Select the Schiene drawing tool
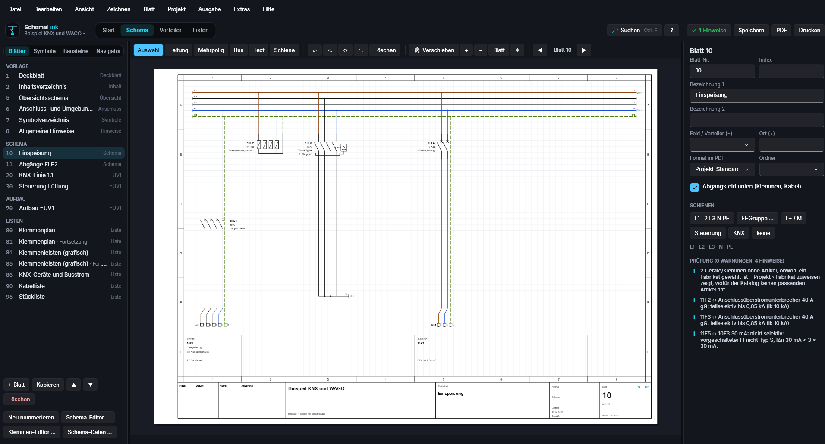Image resolution: width=825 pixels, height=444 pixels. pos(284,50)
